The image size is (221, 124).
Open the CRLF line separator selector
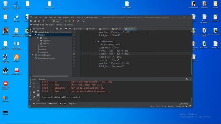pos(158,106)
